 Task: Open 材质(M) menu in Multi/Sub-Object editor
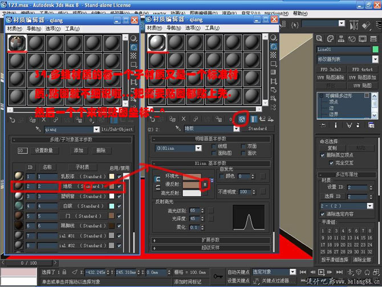pyautogui.click(x=15, y=29)
